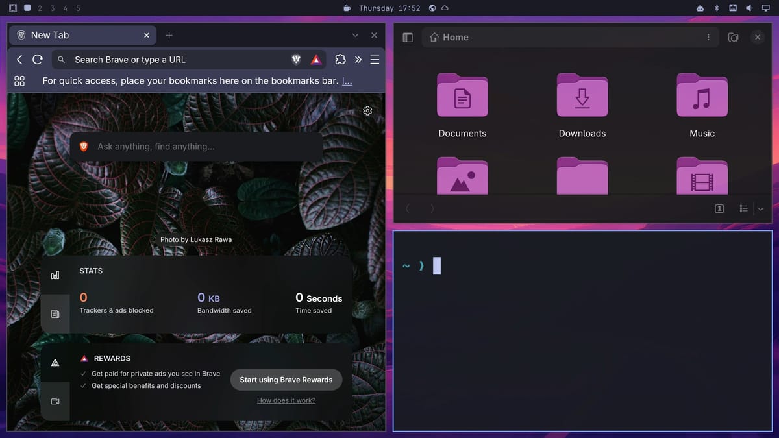This screenshot has width=779, height=438.
Task: Select the news widget icon below stats
Action: [x=55, y=314]
